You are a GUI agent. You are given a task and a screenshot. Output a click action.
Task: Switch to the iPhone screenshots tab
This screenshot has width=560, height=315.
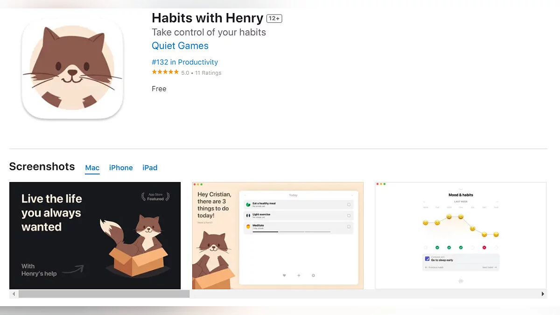click(x=121, y=168)
